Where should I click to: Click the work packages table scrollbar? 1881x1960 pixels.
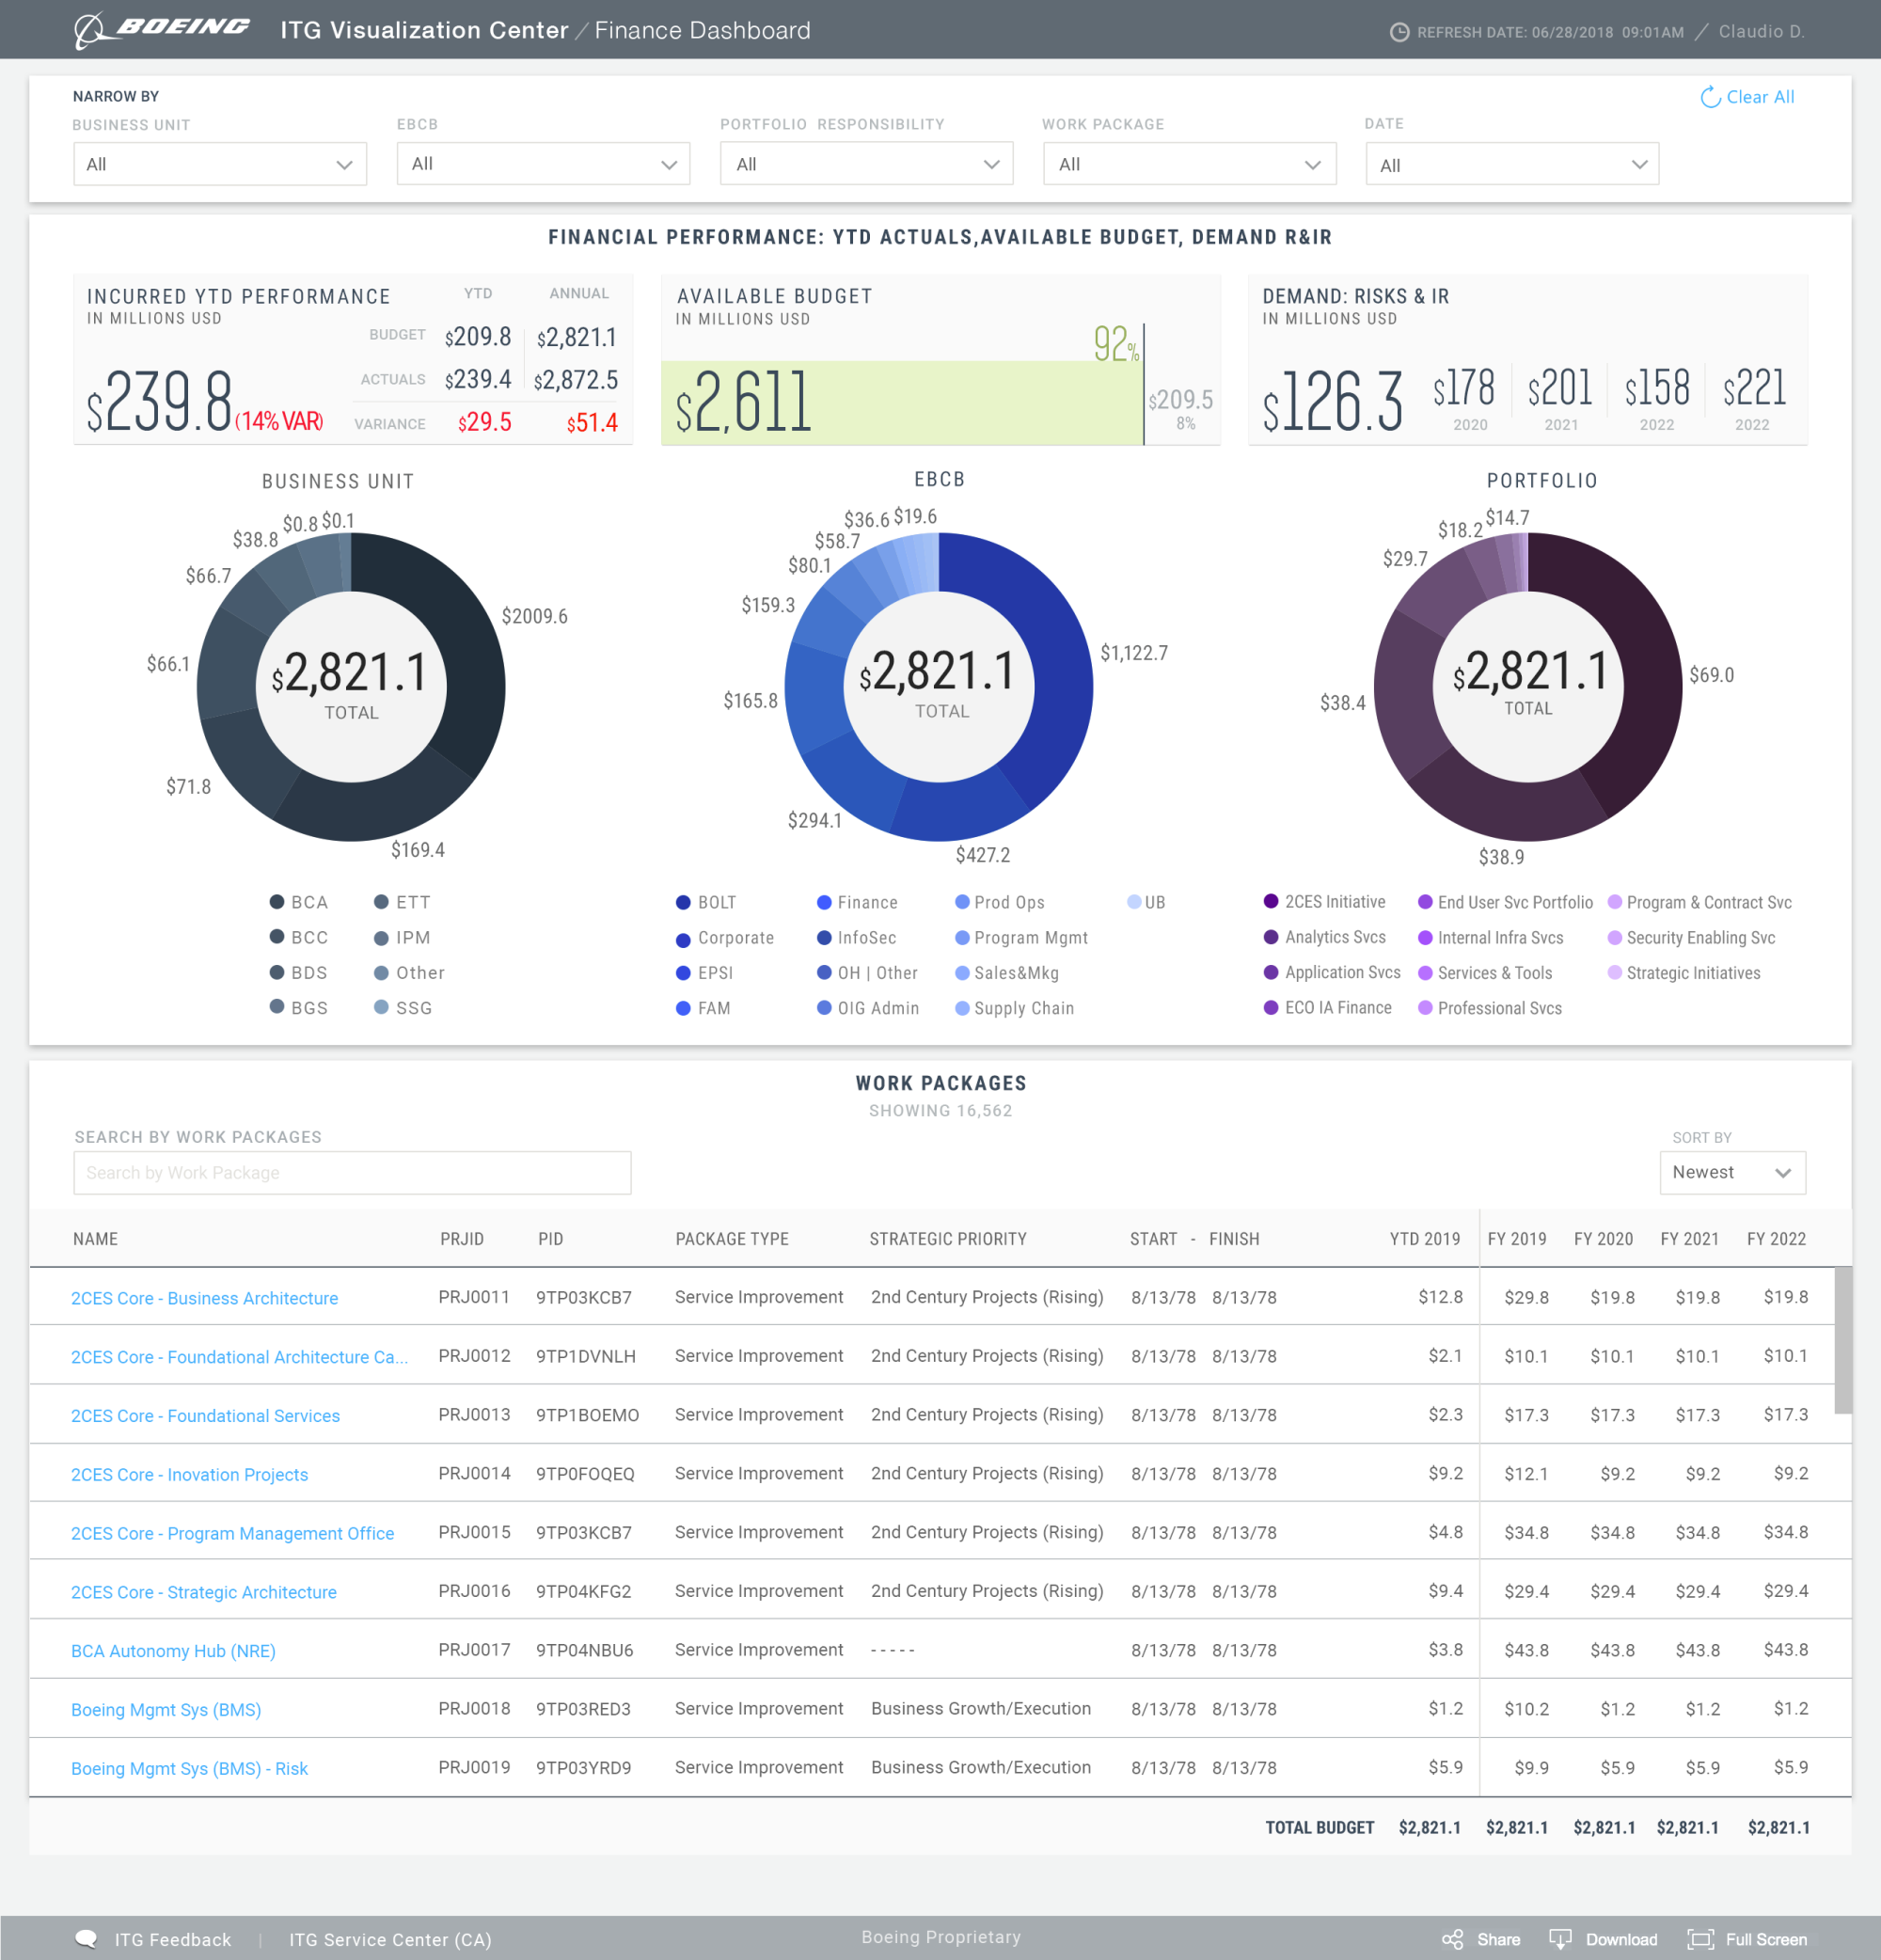point(1843,1340)
